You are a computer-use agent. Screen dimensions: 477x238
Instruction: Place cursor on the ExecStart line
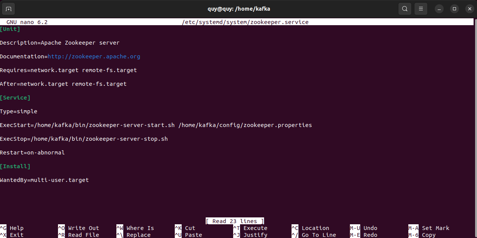click(x=153, y=125)
